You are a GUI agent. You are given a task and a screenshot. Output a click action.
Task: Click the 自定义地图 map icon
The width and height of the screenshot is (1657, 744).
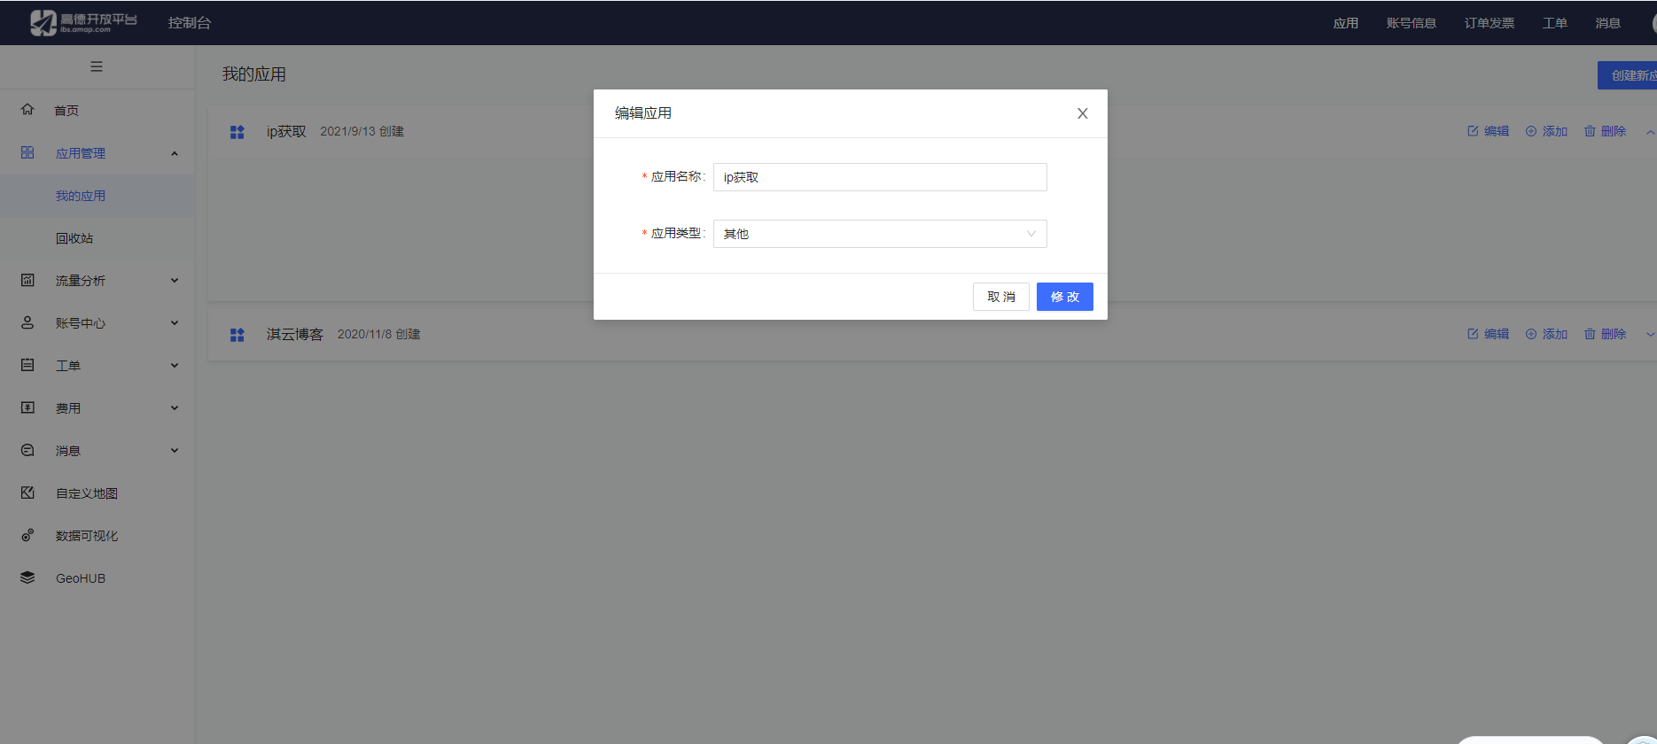(27, 492)
